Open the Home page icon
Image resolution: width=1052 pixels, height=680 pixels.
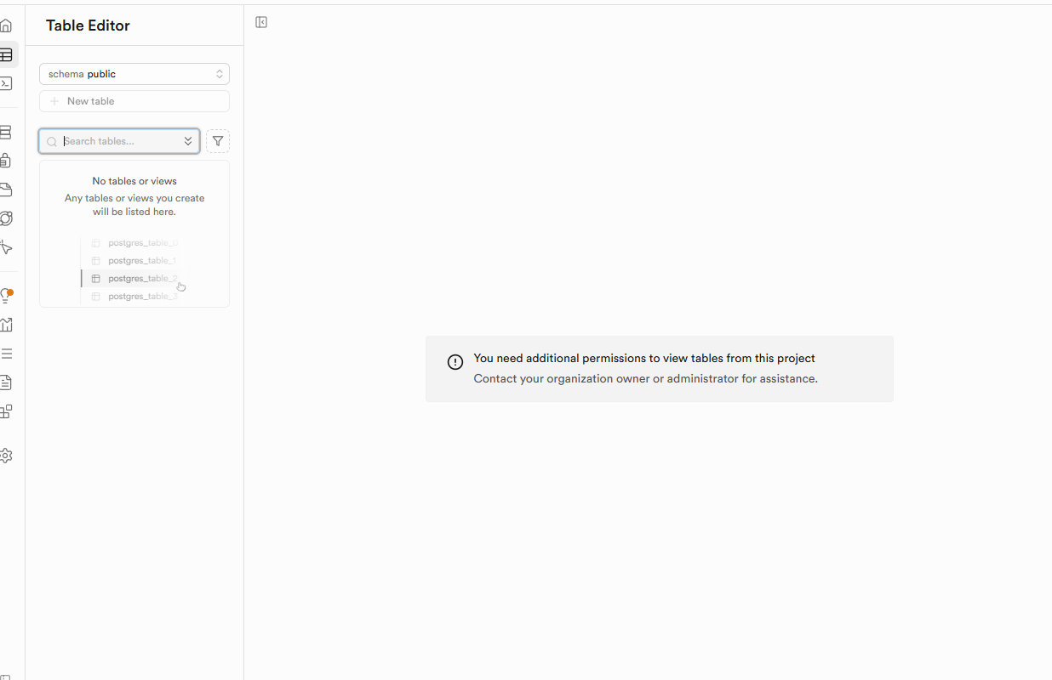coord(6,25)
